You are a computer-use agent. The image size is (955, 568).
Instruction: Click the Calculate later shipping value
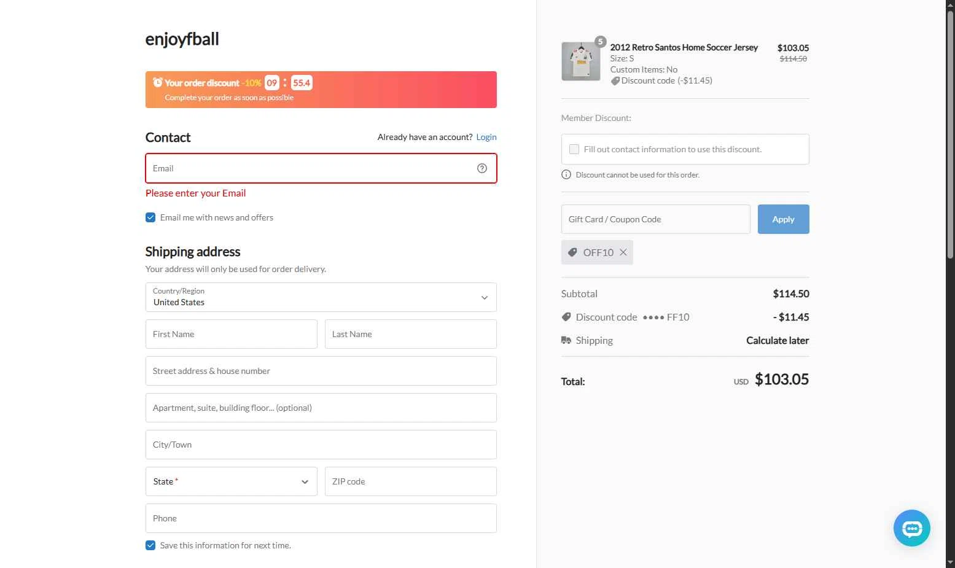tap(778, 340)
